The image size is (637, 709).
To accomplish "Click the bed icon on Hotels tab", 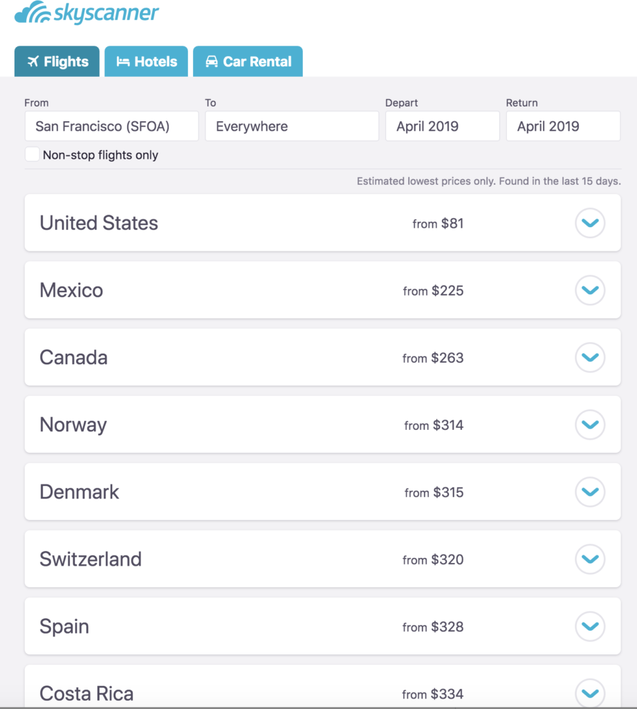I will (x=123, y=62).
